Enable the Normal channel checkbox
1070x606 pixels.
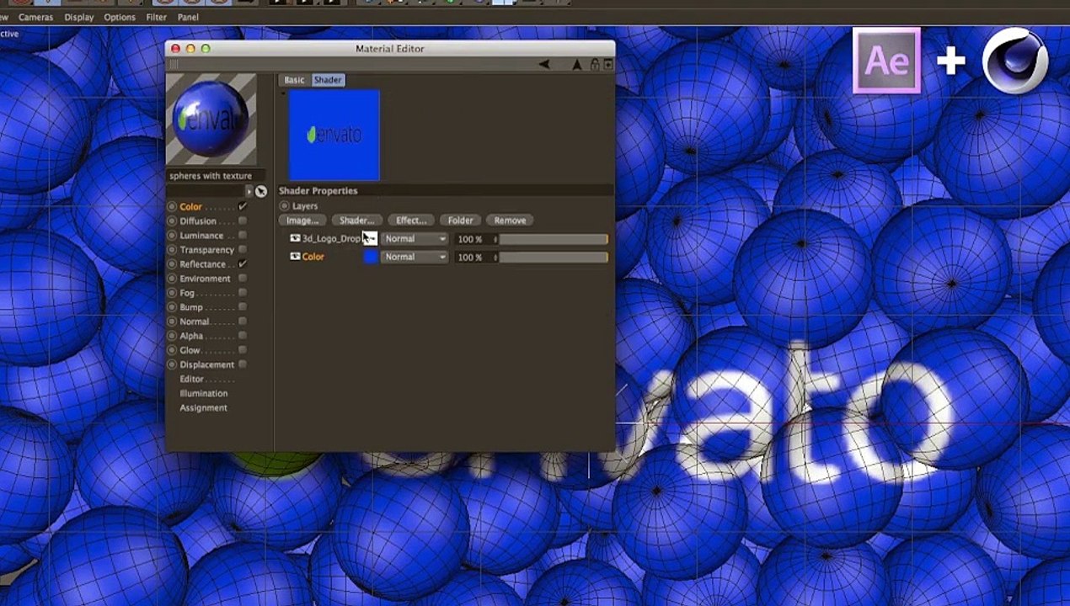(243, 322)
